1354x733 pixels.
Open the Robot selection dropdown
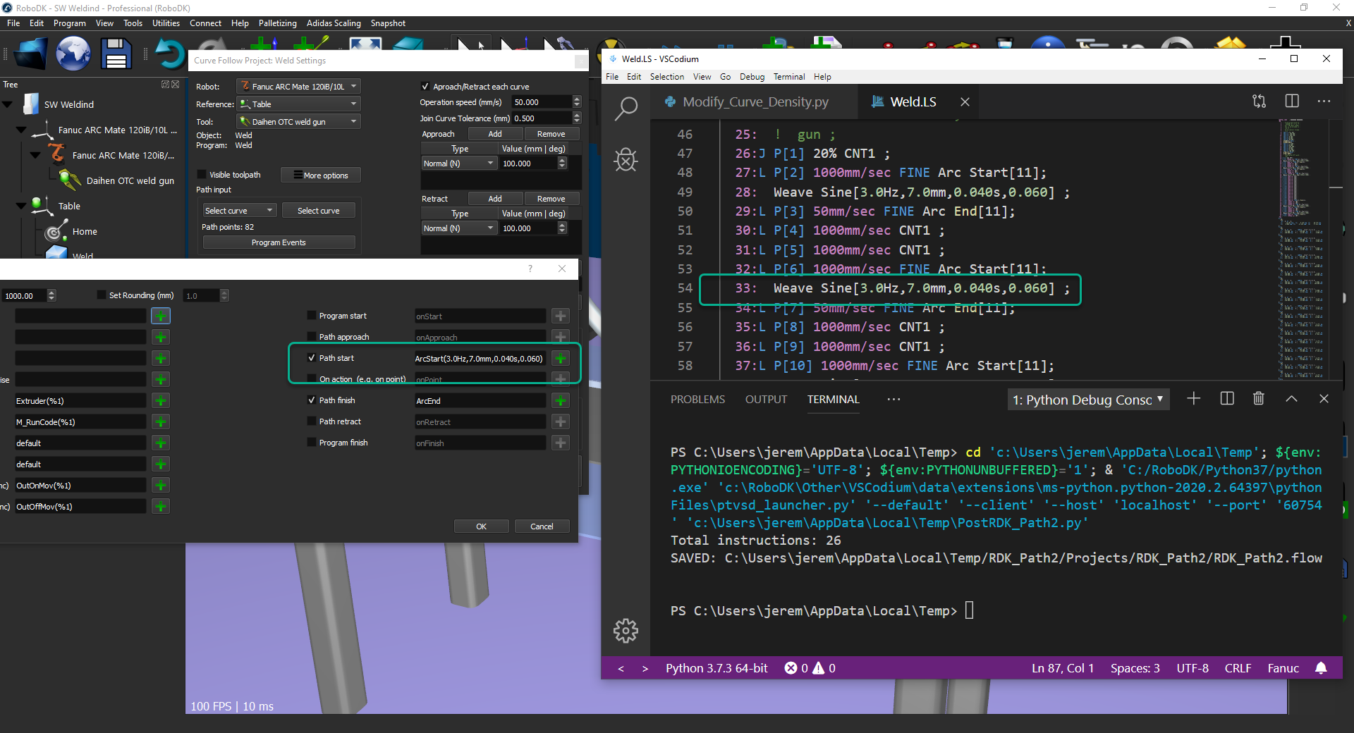[x=298, y=87]
